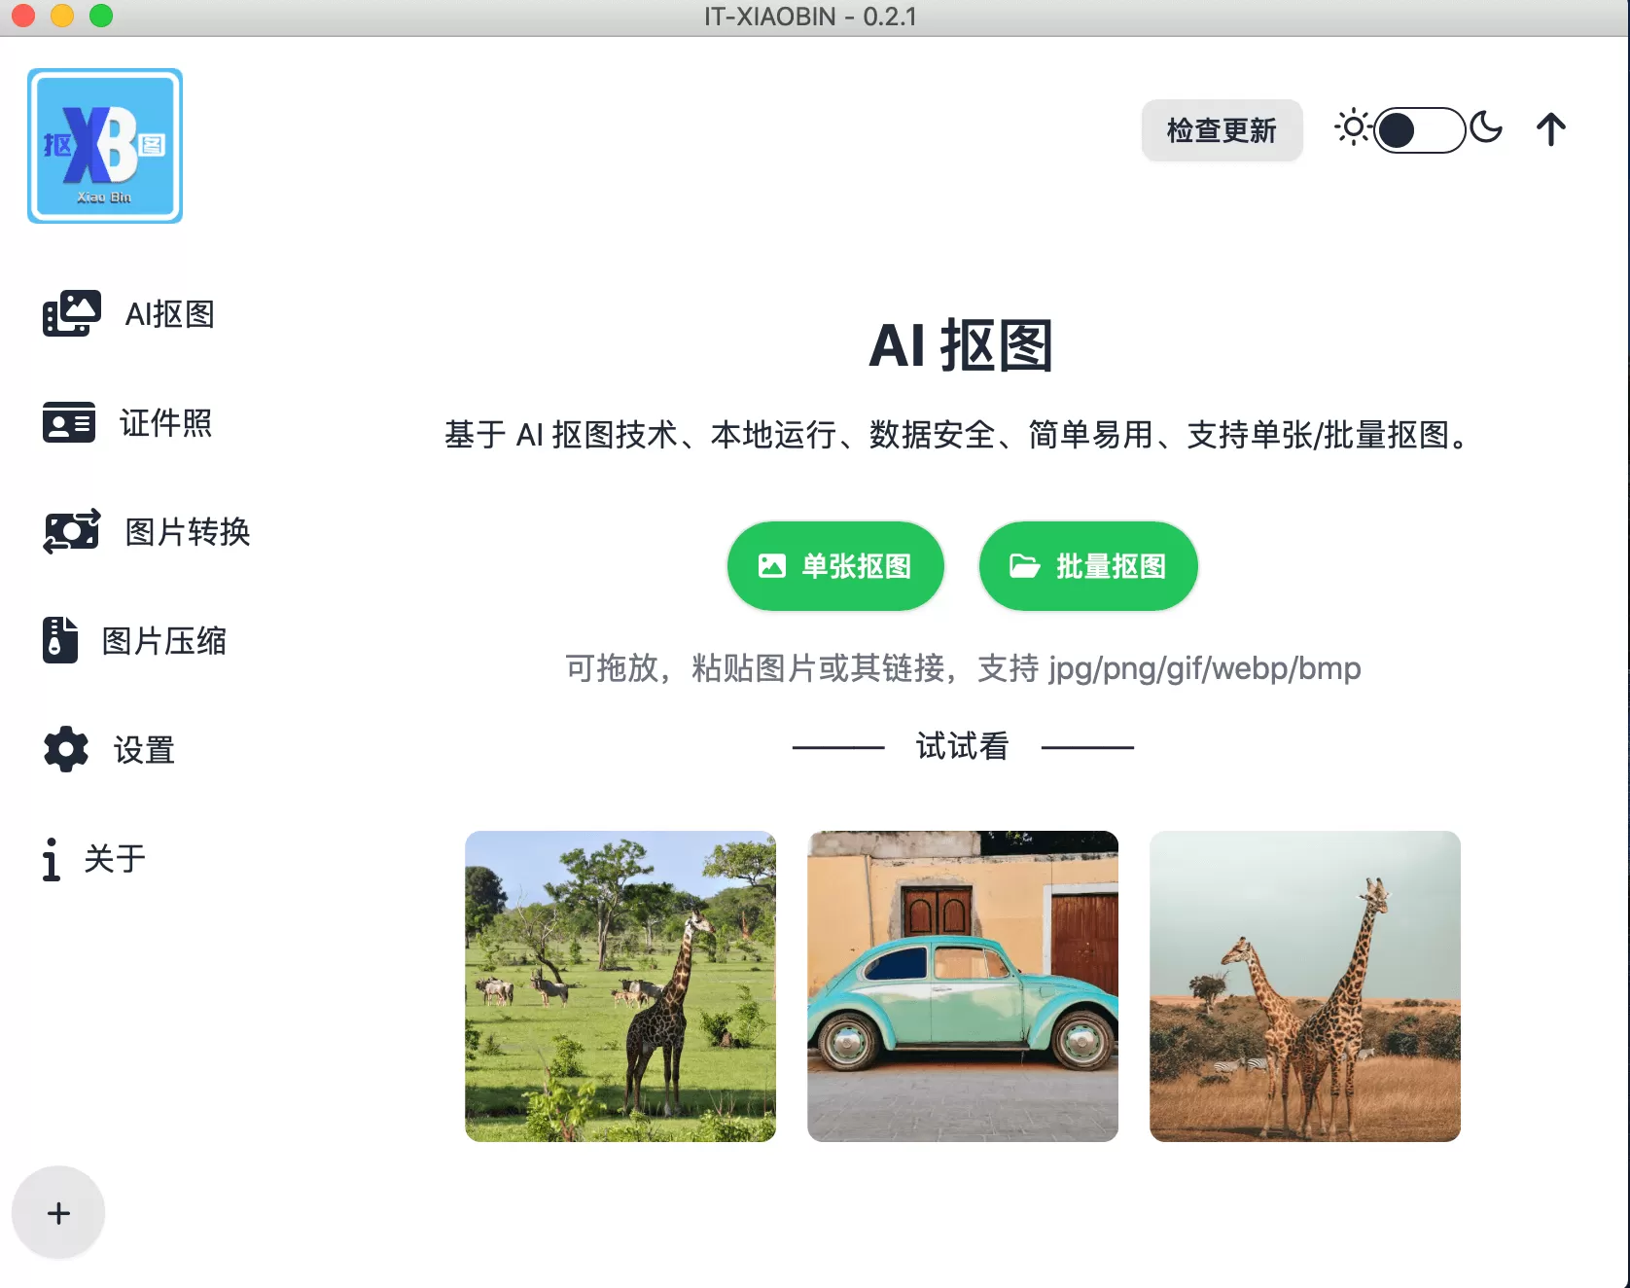Toggle the light/dark theme switch
The width and height of the screenshot is (1630, 1288).
point(1419,129)
